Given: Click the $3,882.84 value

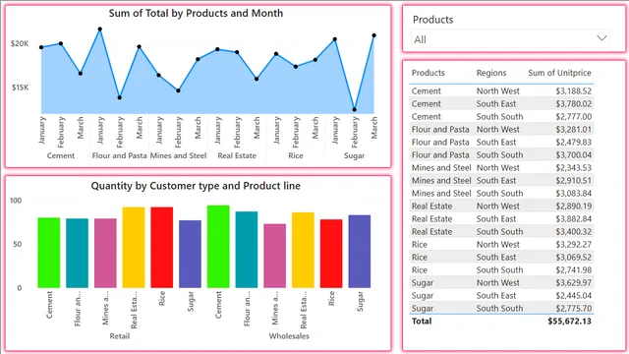Looking at the screenshot, I should pos(573,219).
